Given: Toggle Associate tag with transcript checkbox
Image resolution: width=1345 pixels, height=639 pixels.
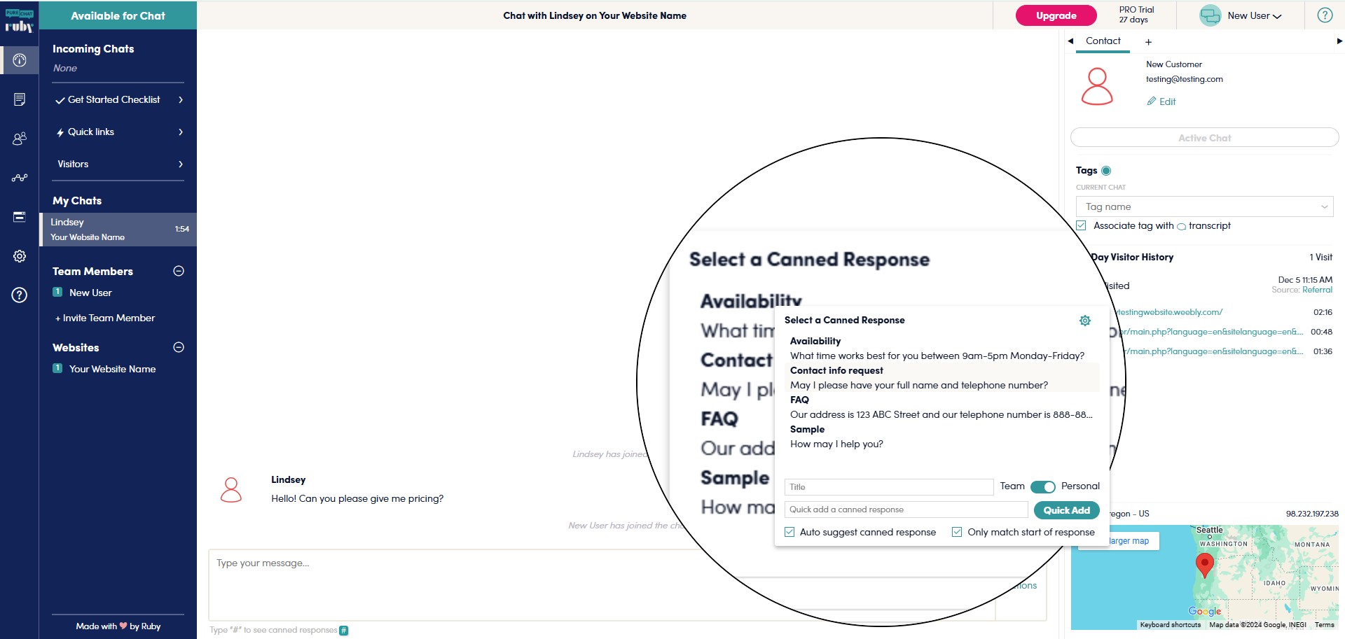Looking at the screenshot, I should tap(1081, 225).
